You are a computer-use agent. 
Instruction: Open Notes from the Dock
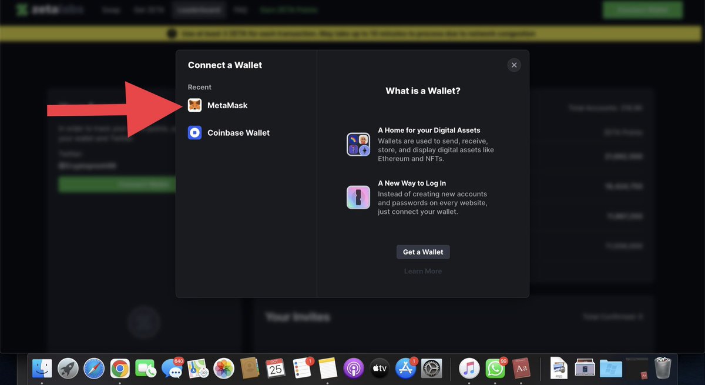[x=328, y=369]
